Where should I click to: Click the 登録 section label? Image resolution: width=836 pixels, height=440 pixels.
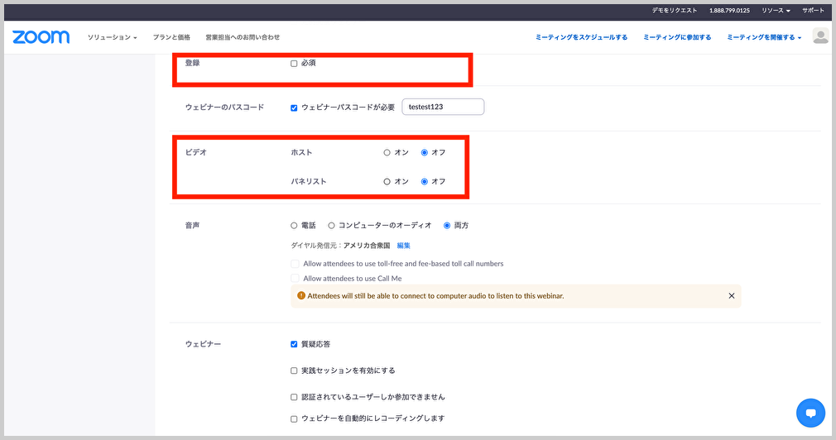[193, 63]
